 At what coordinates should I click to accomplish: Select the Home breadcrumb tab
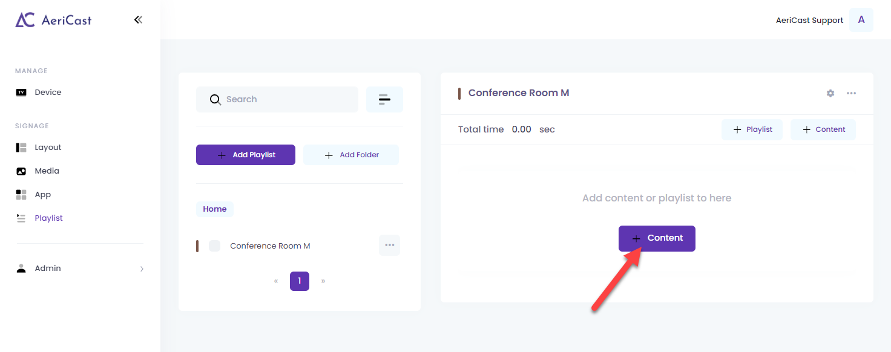coord(215,209)
